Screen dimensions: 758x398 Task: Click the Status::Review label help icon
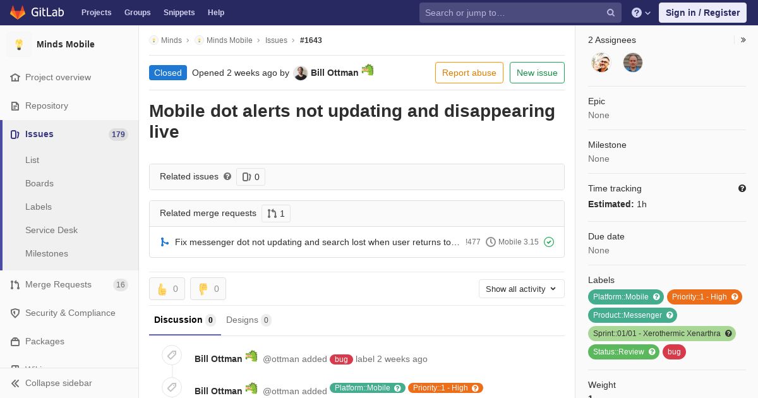coord(652,352)
